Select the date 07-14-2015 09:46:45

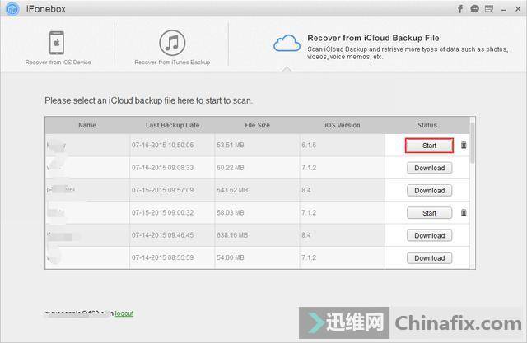pos(163,235)
